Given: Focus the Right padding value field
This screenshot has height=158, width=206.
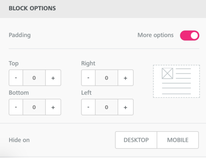Looking at the screenshot, I should [x=107, y=78].
